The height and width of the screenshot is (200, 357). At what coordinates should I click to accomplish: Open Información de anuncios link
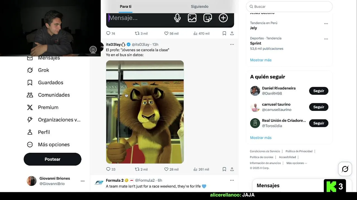point(265,163)
